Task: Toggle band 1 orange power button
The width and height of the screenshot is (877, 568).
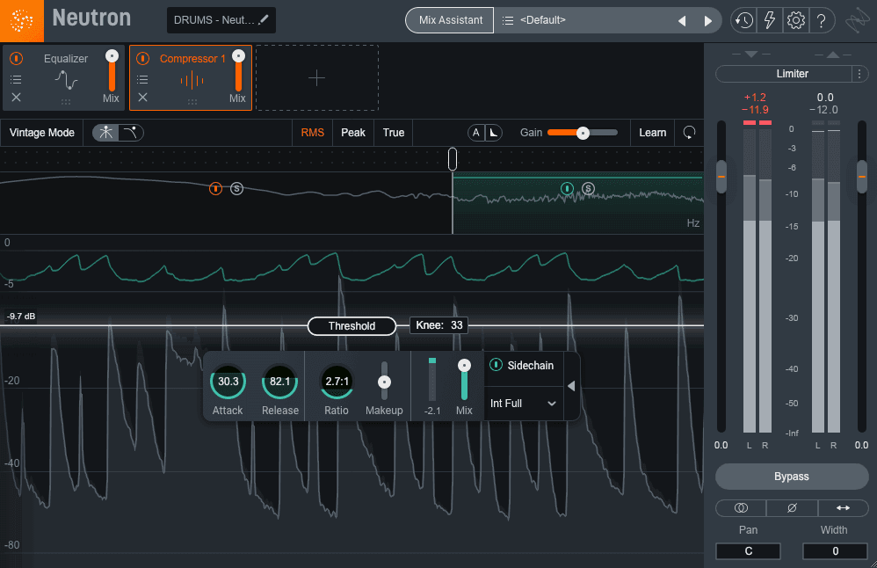Action: point(215,188)
